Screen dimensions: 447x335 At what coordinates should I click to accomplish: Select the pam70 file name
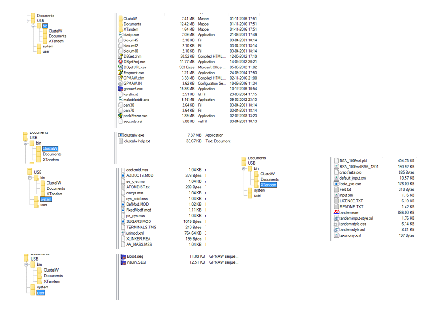point(129,111)
